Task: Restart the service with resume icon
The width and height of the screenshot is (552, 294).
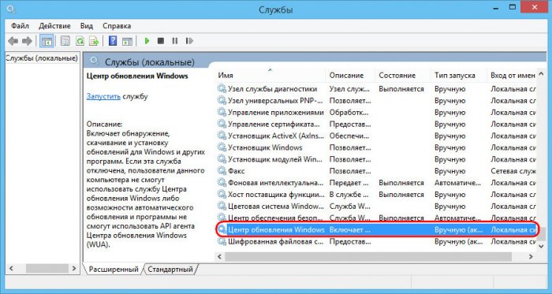Action: [x=189, y=41]
